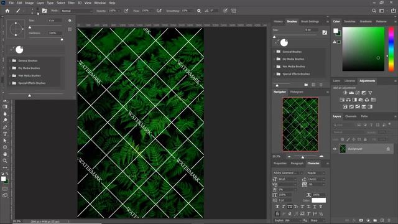The height and width of the screenshot is (224, 398).
Task: Click the brush Size field in picker popup
Action: pyautogui.click(x=55, y=21)
